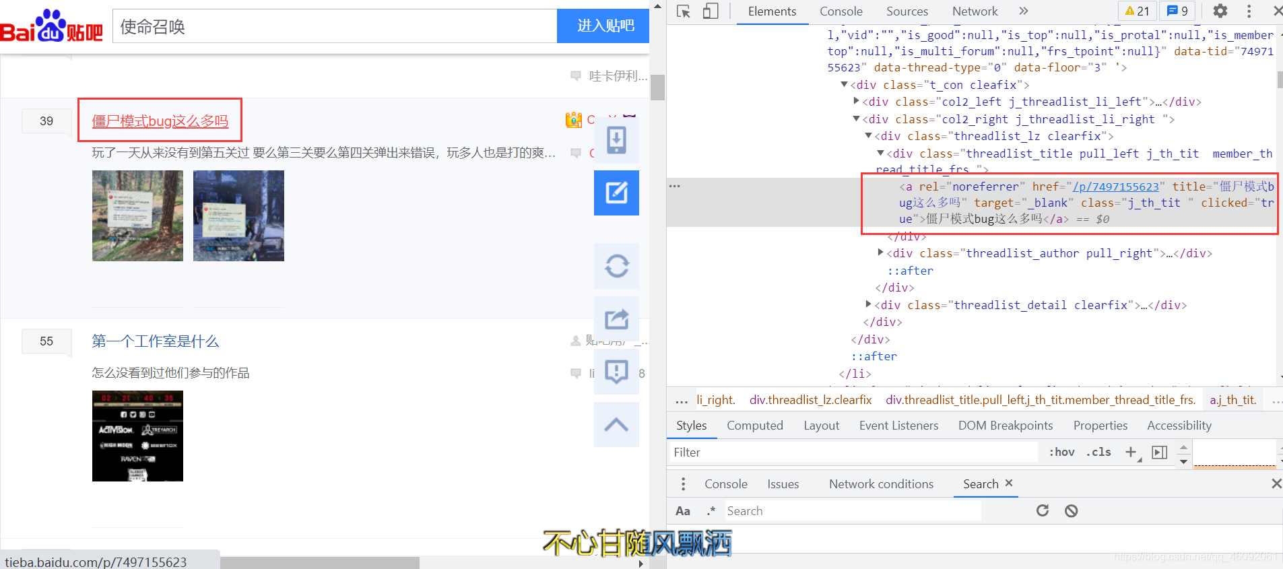This screenshot has height=569, width=1283.
Task: Select breadcrumb li_right.
Action: coord(715,400)
